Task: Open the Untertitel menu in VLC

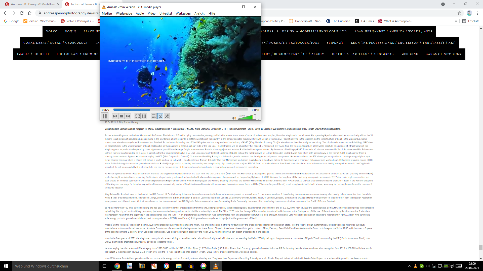Action: (x=166, y=14)
